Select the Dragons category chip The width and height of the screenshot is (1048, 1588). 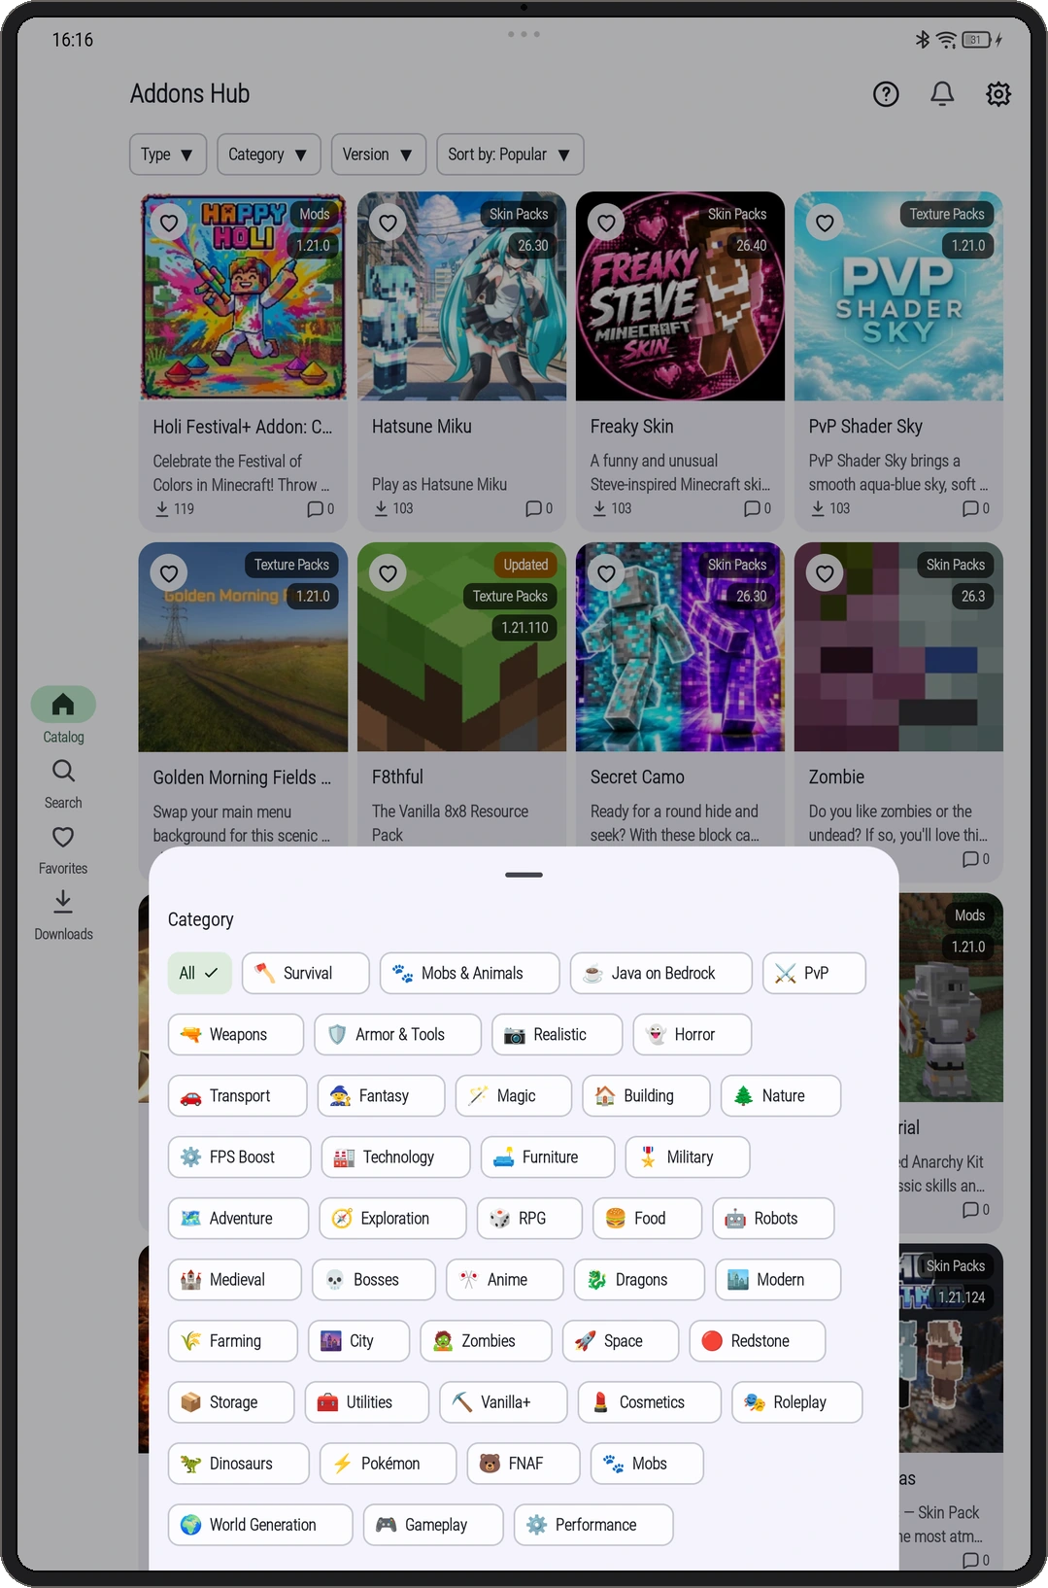pyautogui.click(x=639, y=1279)
